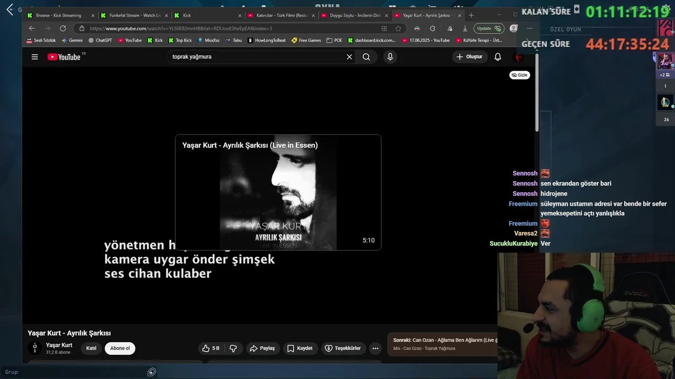The width and height of the screenshot is (675, 379).
Task: Switch to the Kick tab
Action: coord(207,15)
